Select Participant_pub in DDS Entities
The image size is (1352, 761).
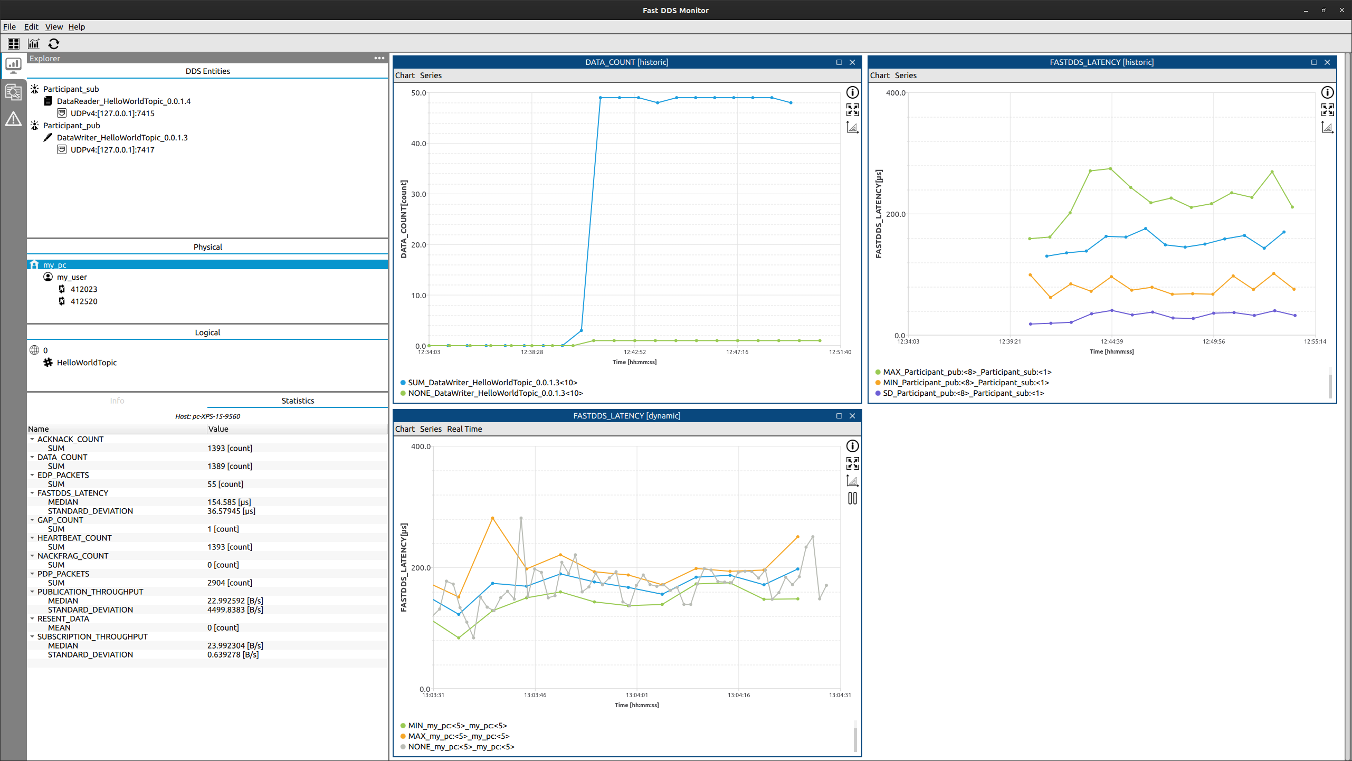[71, 125]
